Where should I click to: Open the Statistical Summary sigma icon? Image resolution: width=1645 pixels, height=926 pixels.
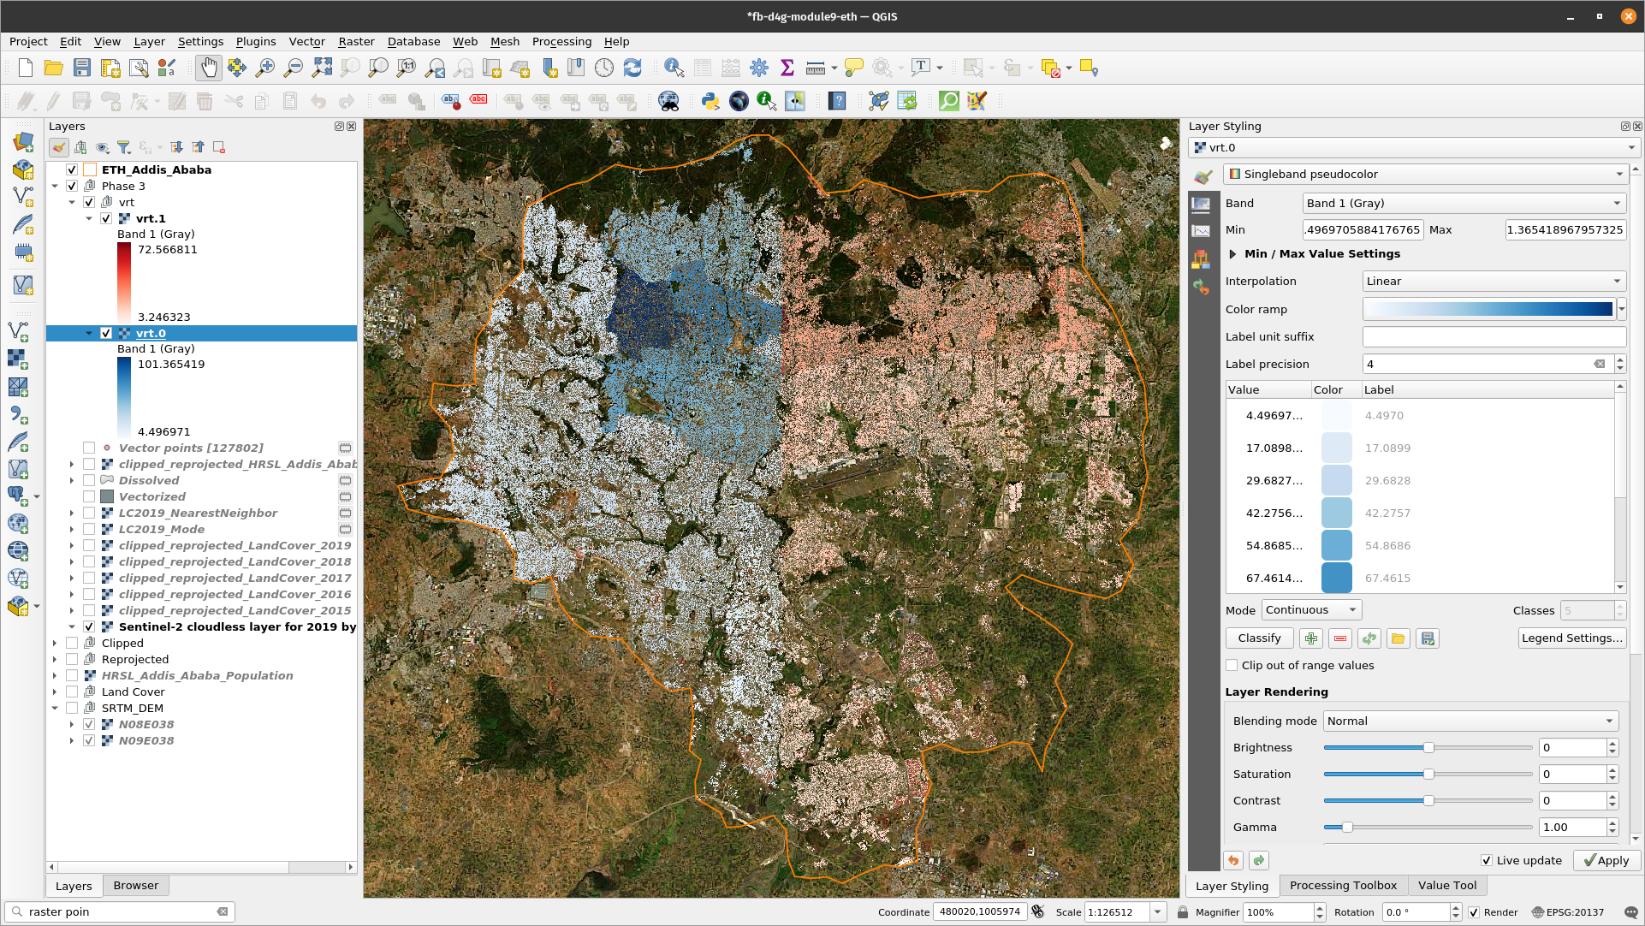(787, 68)
